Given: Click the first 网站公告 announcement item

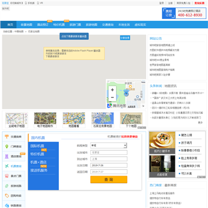Looking at the screenshot, I should 162,45.
